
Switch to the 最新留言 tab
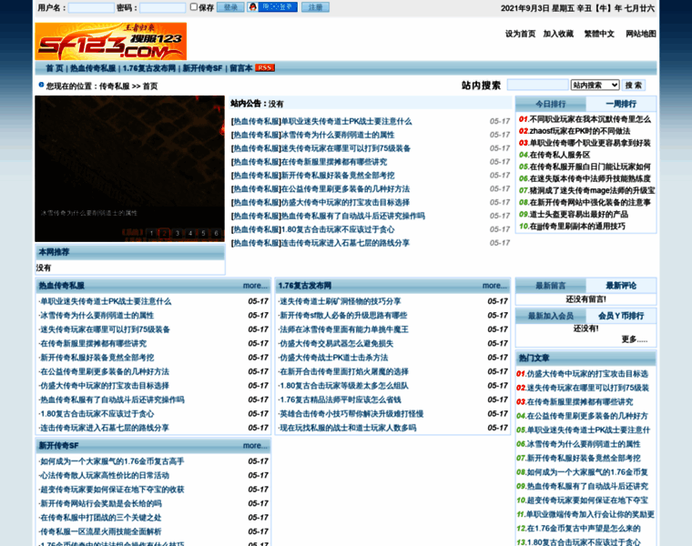click(551, 286)
